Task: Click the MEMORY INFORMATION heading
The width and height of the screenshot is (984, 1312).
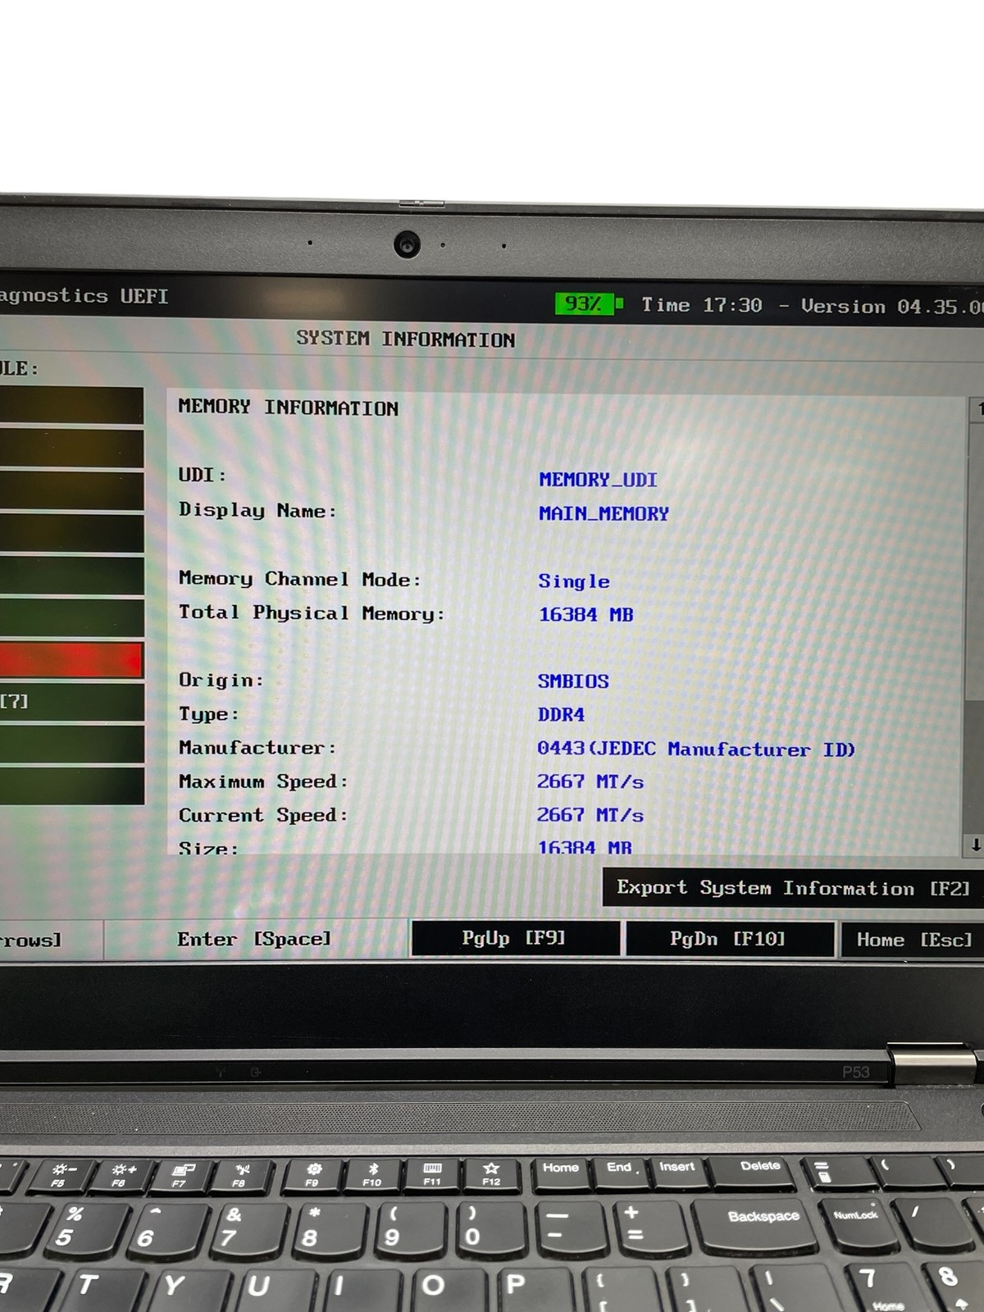Action: [288, 408]
